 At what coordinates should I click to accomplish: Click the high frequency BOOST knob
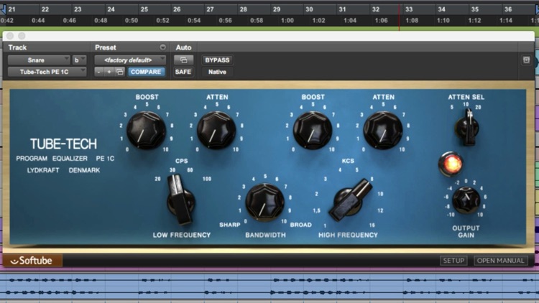pos(313,130)
